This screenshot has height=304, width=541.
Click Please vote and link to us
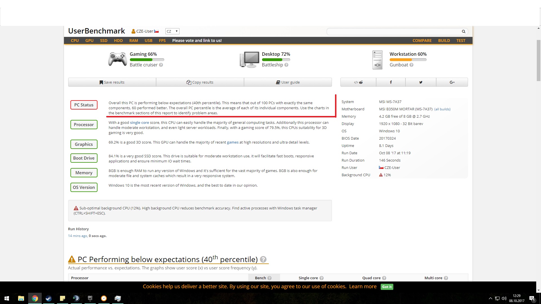(197, 41)
